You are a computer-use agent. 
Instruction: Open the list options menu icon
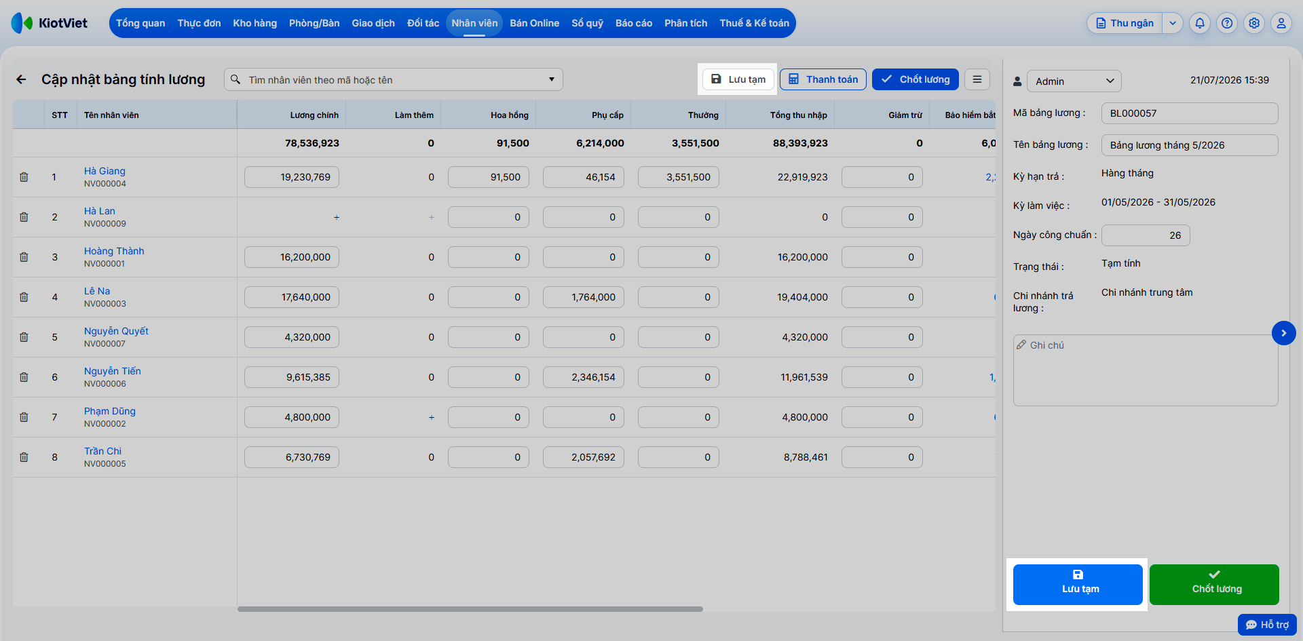[977, 79]
